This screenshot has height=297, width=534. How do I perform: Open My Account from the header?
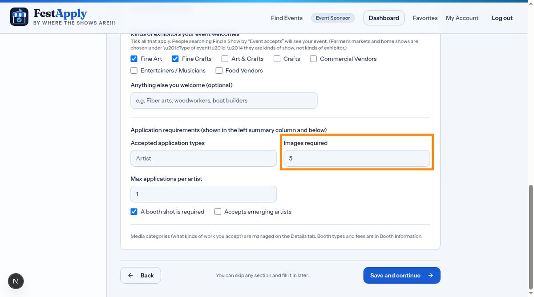point(462,18)
